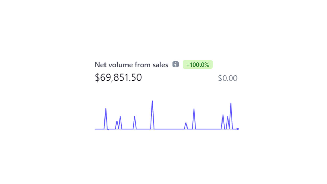This screenshot has width=327, height=184.
Task: Click the green percentage pill to switch comparison mode
Action: (197, 65)
